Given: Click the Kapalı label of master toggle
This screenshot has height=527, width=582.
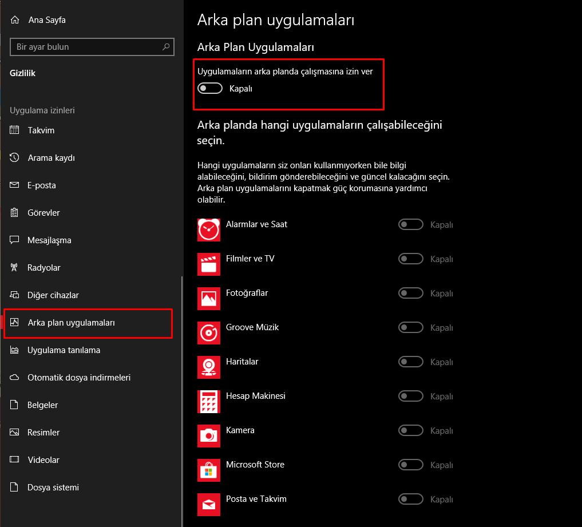Looking at the screenshot, I should [241, 89].
